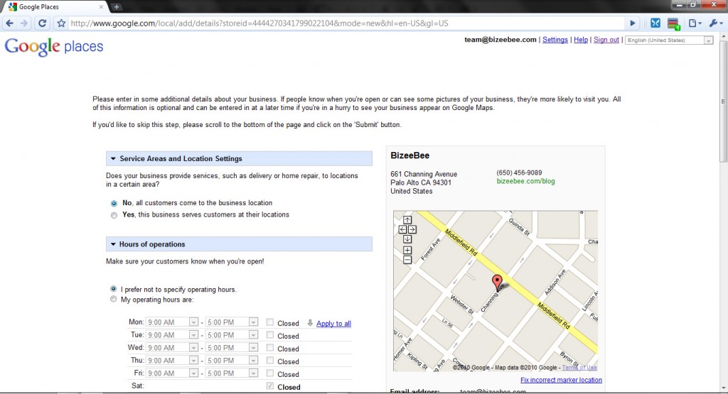This screenshot has width=728, height=394.
Task: Go back with the browser back arrow
Action: [9, 23]
